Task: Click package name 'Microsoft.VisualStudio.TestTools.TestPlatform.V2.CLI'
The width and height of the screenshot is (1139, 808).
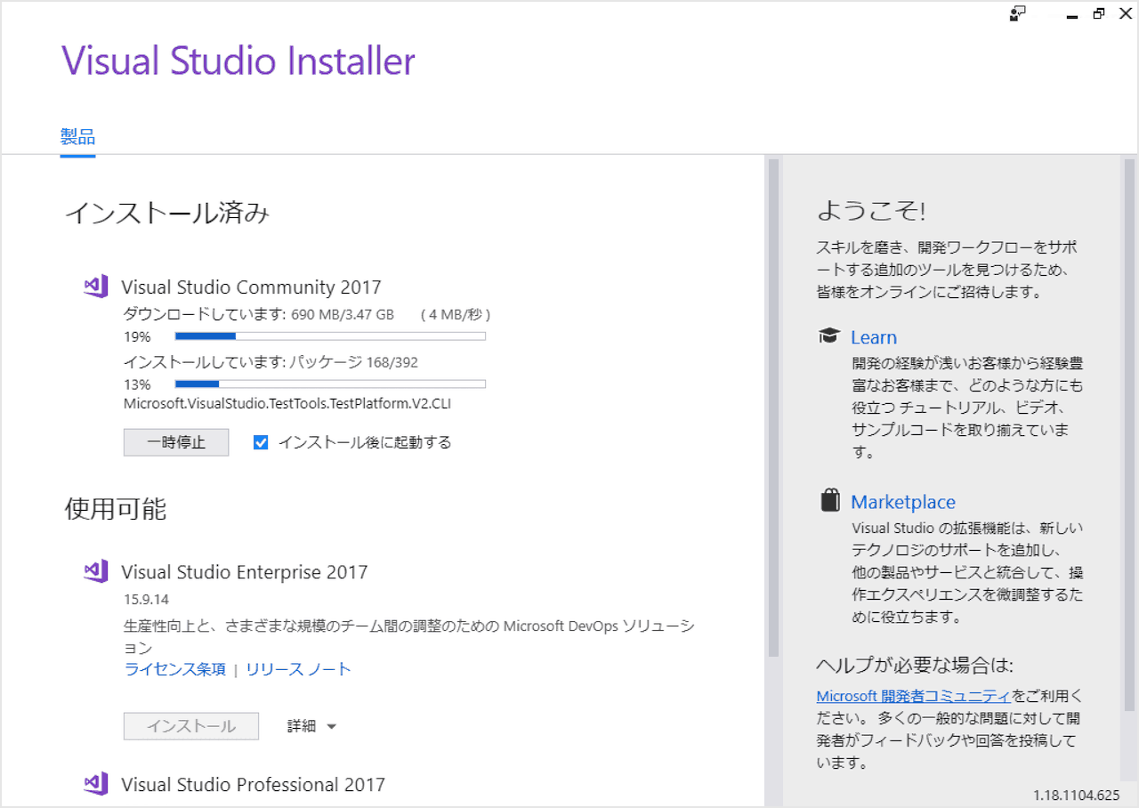Action: tap(287, 404)
